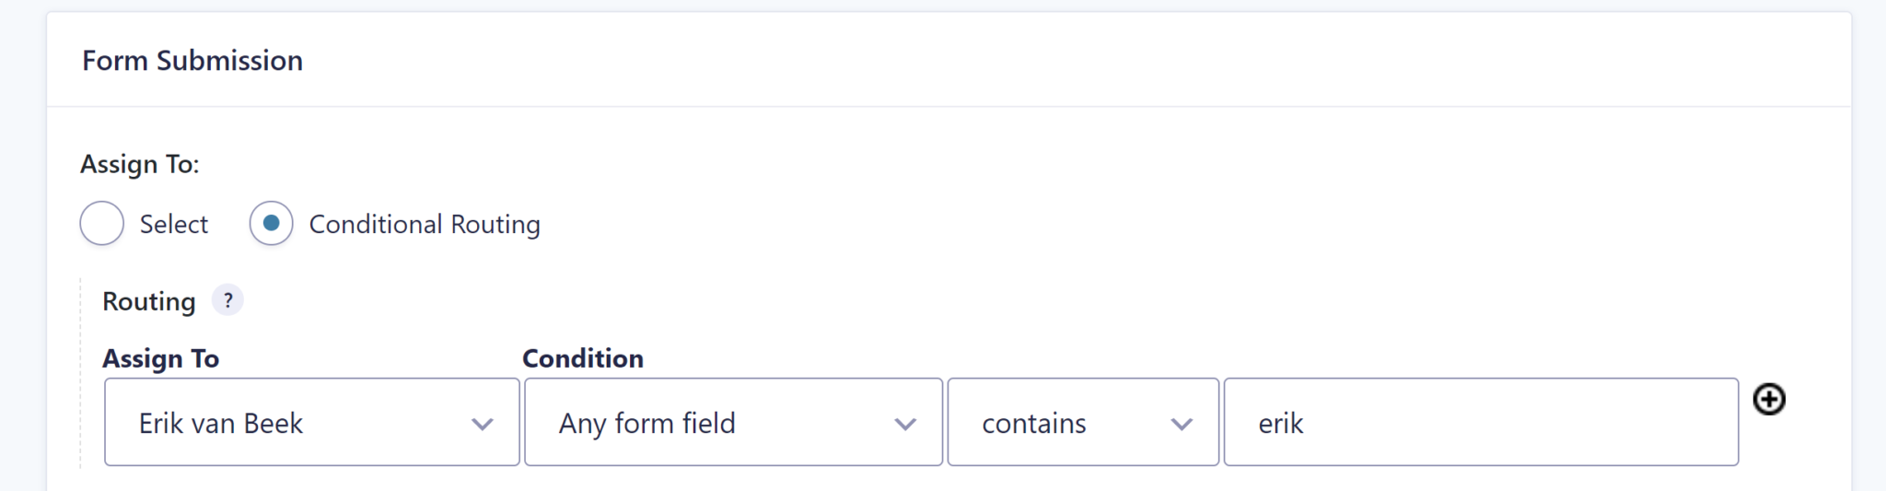Enable the Conditional Routing radio button
The image size is (1886, 491).
point(271,224)
